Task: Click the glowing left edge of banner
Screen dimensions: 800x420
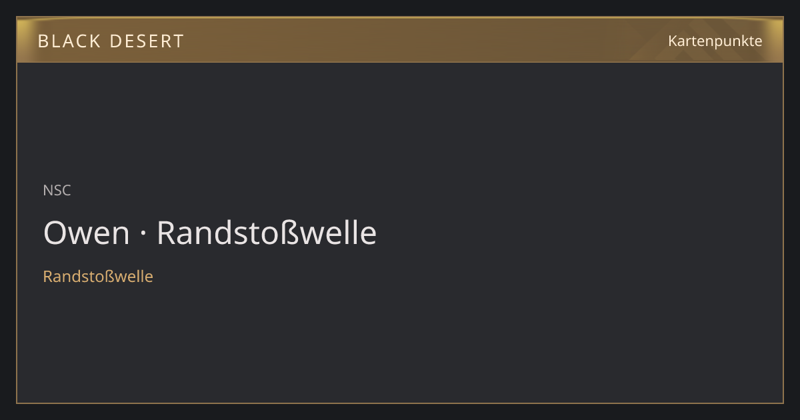Action: pos(23,40)
